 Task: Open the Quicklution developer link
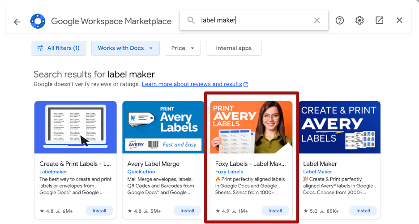pyautogui.click(x=141, y=172)
